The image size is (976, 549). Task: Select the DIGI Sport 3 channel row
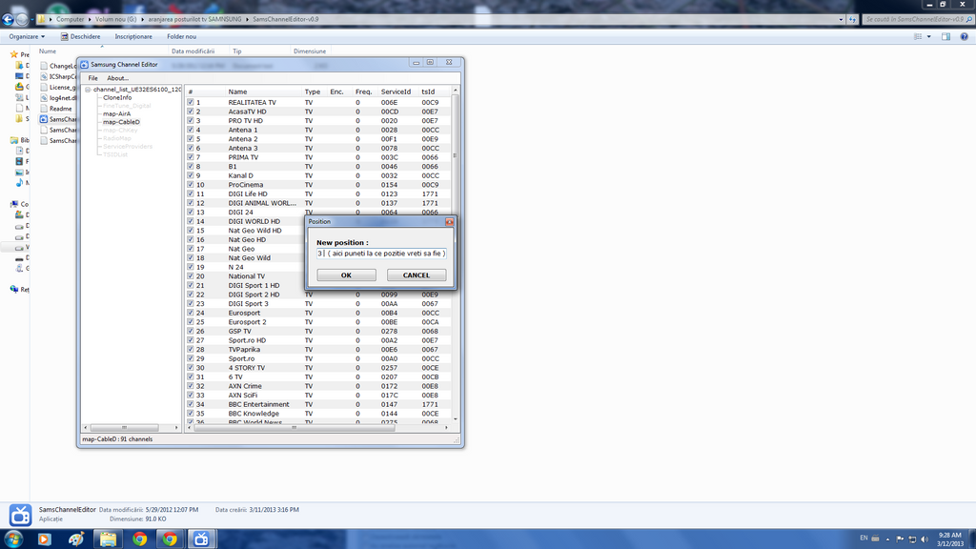[318, 304]
